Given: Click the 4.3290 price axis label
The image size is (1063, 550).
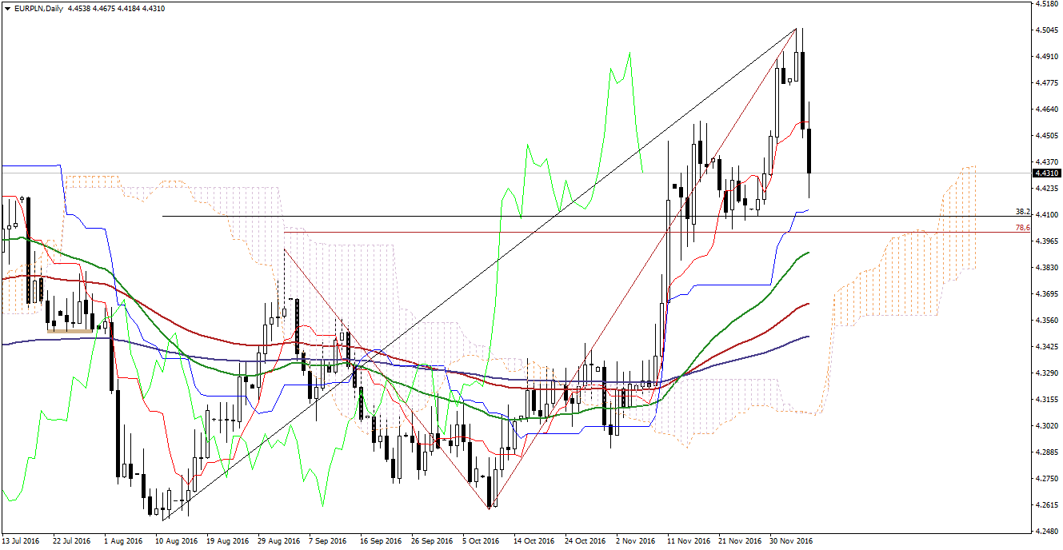Looking at the screenshot, I should pos(1046,373).
